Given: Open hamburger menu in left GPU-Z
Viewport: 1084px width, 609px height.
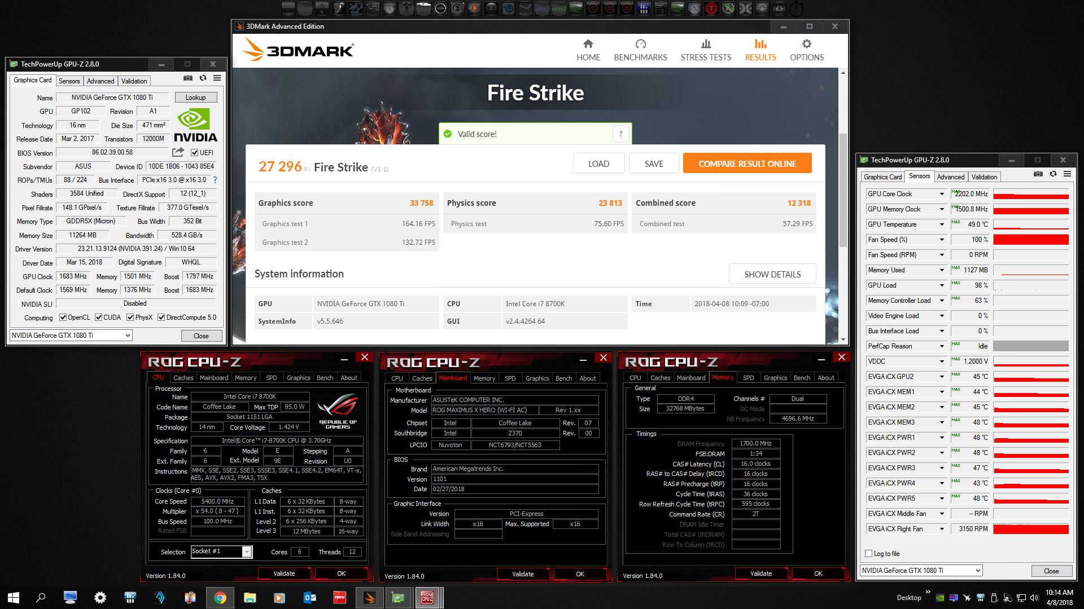Looking at the screenshot, I should (217, 78).
